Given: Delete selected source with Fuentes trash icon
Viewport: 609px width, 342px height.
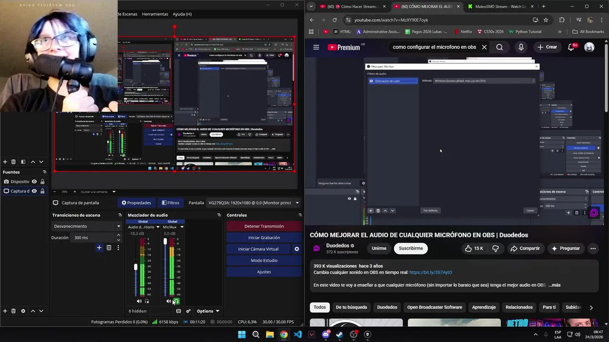Looking at the screenshot, I should tap(13, 311).
